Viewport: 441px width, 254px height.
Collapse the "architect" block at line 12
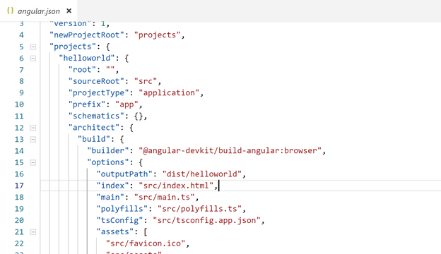(x=33, y=128)
